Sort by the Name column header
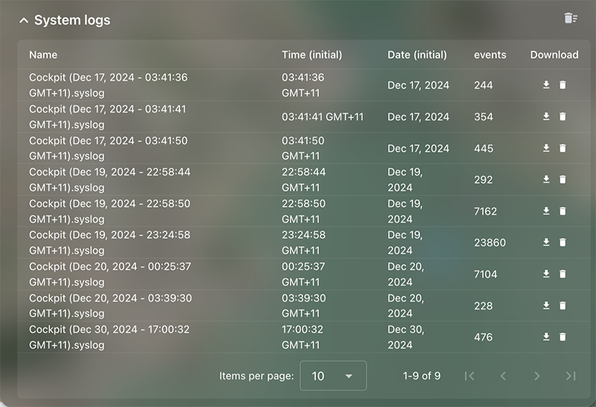The image size is (596, 407). [x=43, y=54]
